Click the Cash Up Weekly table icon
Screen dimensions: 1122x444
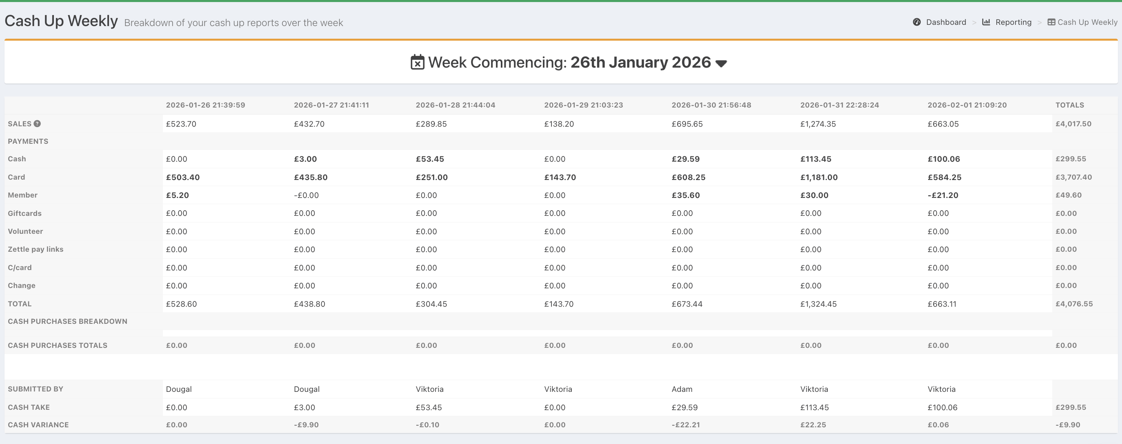pos(1051,22)
